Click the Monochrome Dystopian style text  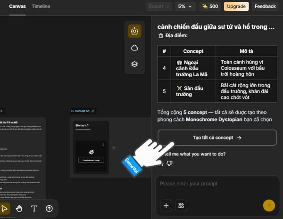pos(214,120)
